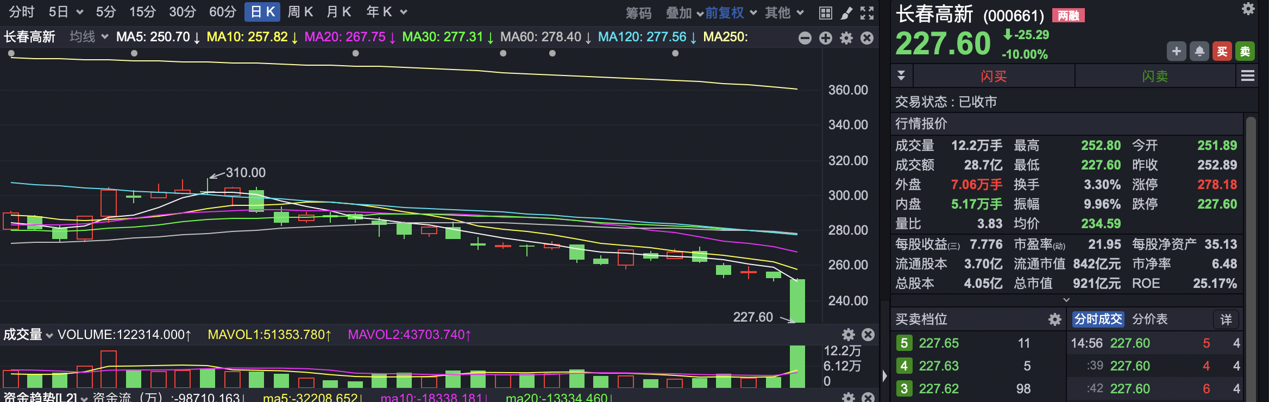Select sell level 3 order at 227.62

979,389
